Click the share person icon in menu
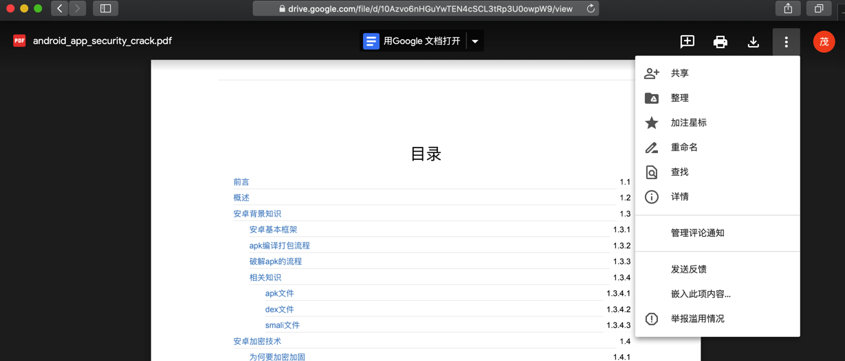The image size is (845, 361). pos(651,73)
